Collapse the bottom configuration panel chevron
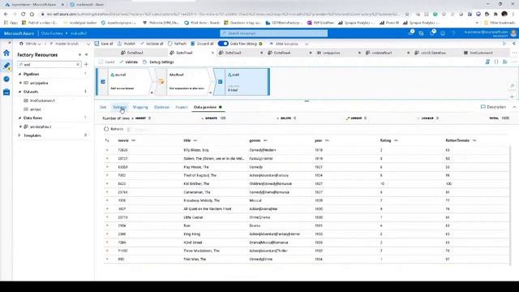519x292 pixels. pyautogui.click(x=514, y=107)
